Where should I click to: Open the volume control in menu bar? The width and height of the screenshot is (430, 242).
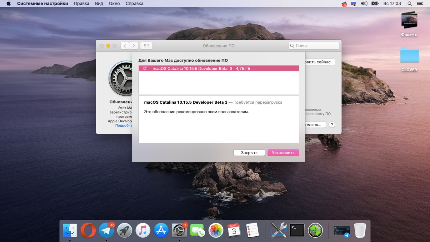[x=364, y=3]
